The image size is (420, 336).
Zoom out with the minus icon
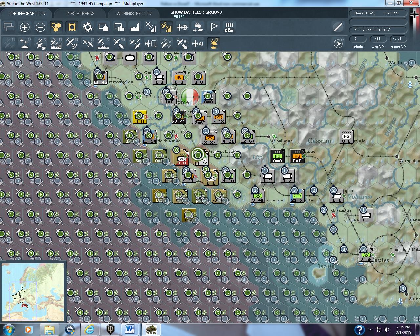pyautogui.click(x=40, y=27)
